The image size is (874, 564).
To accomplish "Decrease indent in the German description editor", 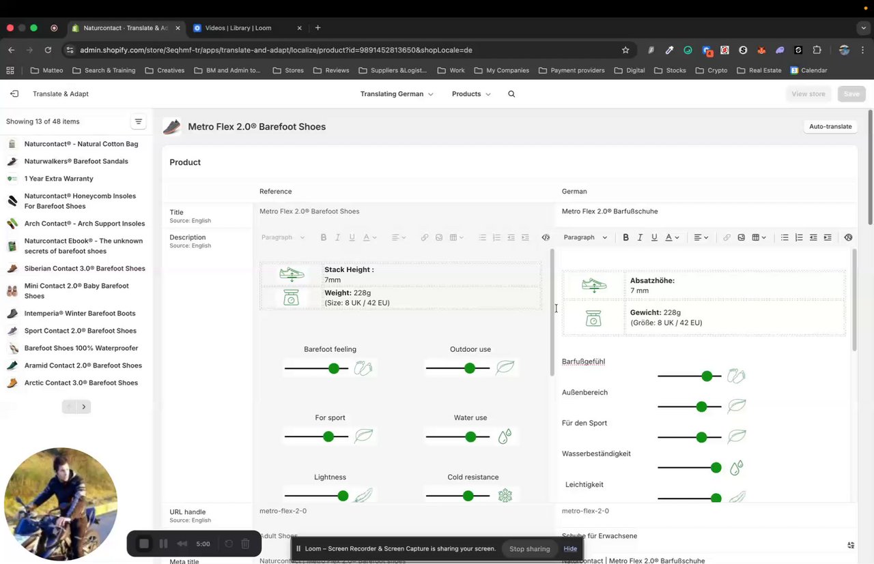I will point(813,237).
